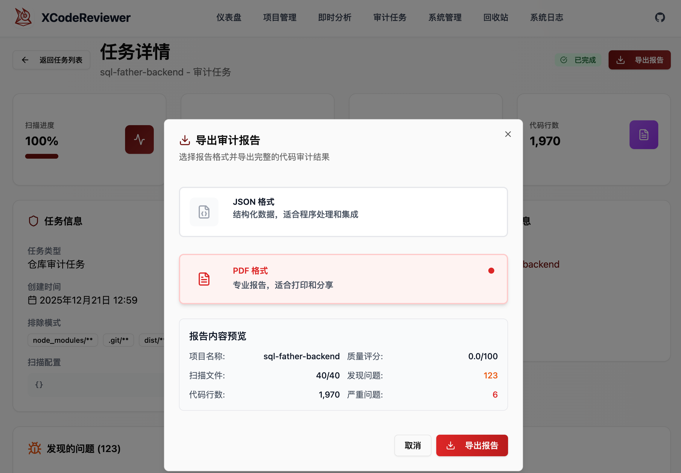
Task: Close the 导出审计报告 dialog
Action: point(508,134)
